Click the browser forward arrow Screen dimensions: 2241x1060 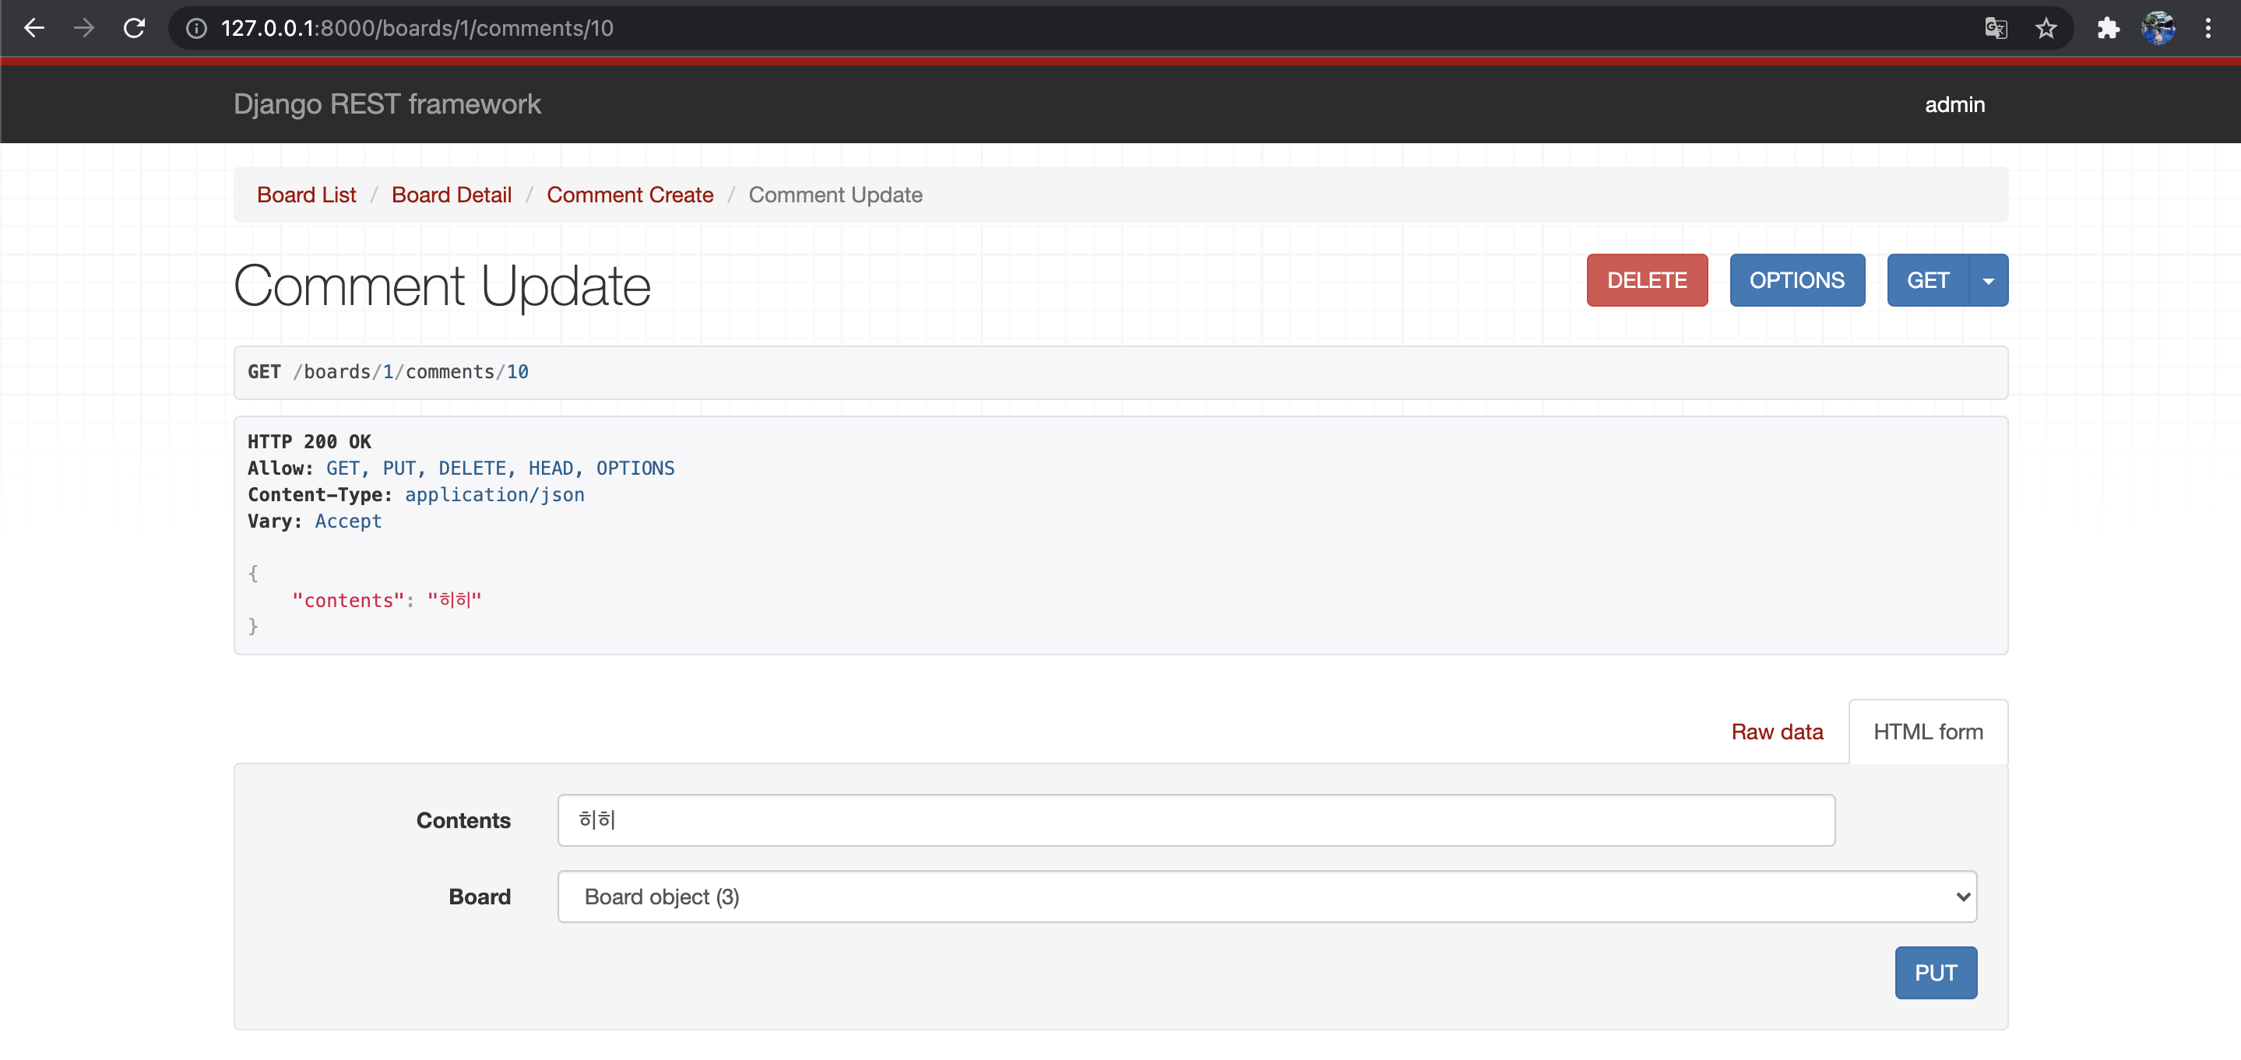click(x=83, y=28)
